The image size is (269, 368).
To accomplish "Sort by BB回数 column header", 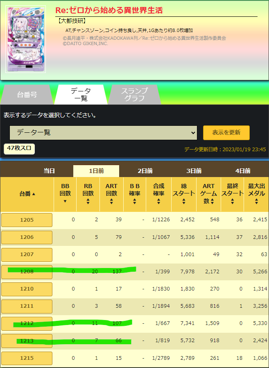I will click(65, 194).
